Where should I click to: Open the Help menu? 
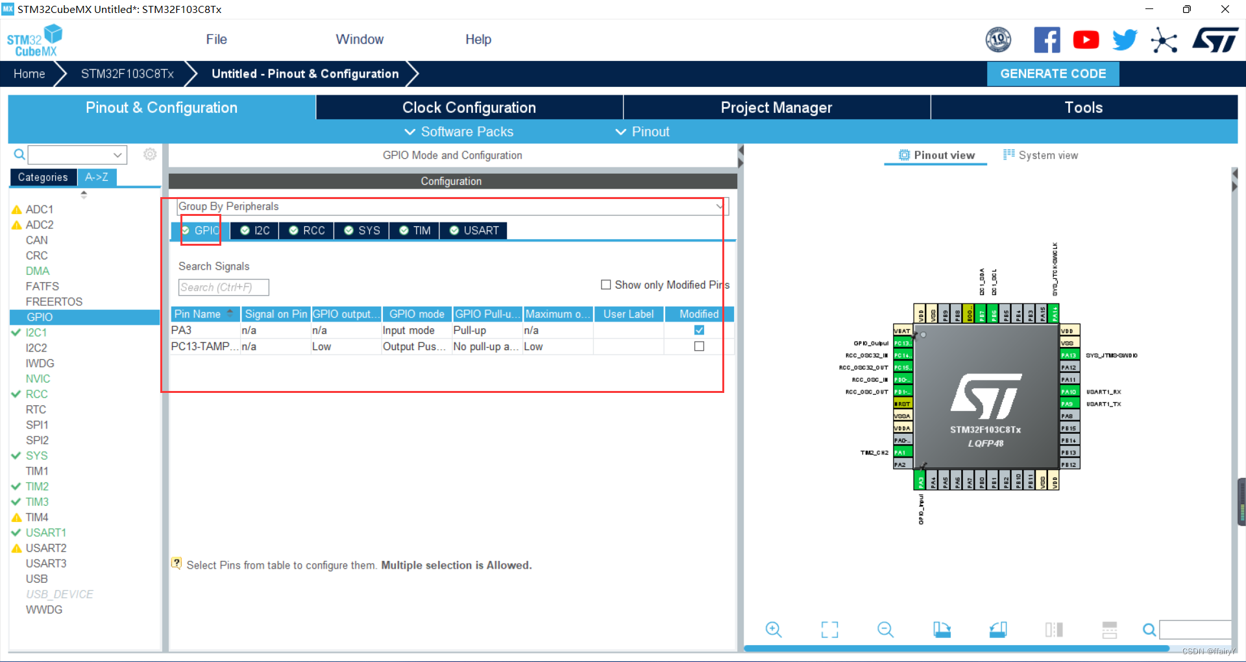pos(478,40)
